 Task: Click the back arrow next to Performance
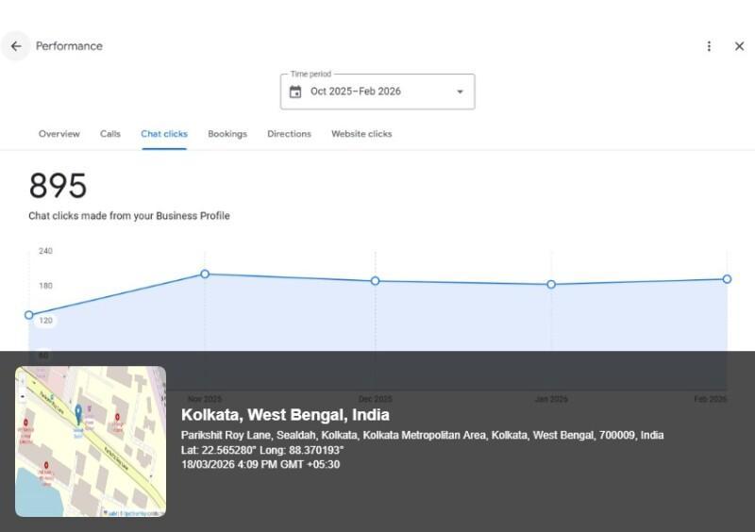(x=16, y=46)
